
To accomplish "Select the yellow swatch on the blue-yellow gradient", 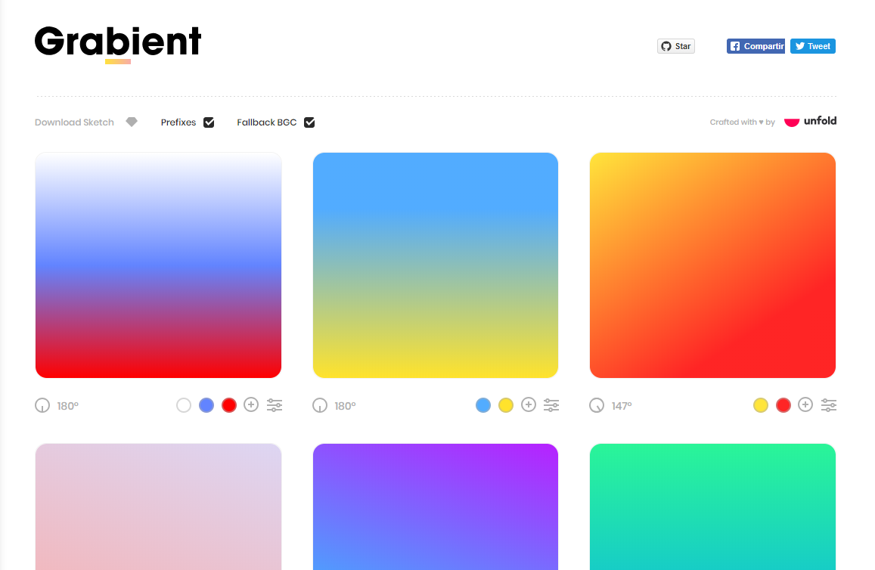I will tap(505, 405).
